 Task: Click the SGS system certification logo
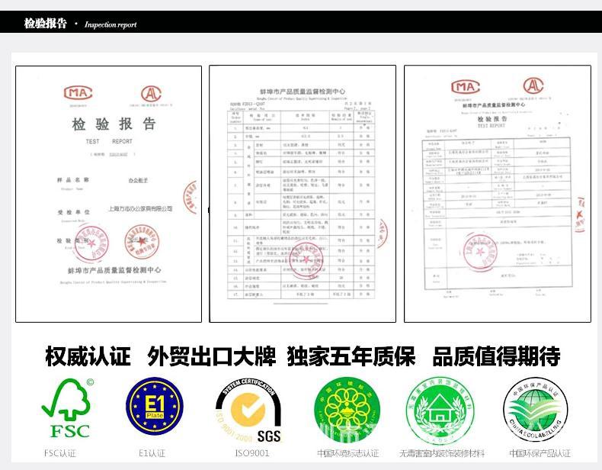tap(248, 410)
